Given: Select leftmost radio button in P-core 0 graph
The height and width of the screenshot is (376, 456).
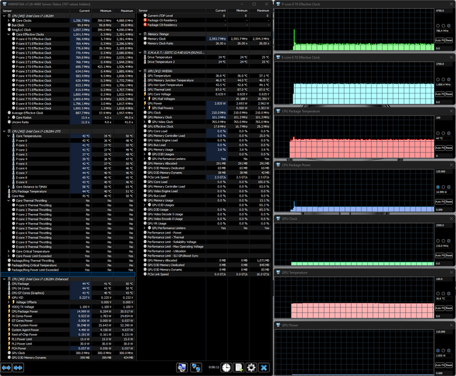Looking at the screenshot, I should coord(438,26).
